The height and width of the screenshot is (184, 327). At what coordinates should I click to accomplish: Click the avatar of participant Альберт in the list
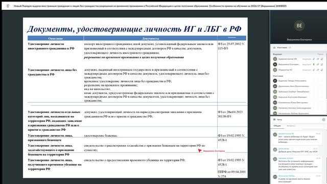tap(275, 91)
